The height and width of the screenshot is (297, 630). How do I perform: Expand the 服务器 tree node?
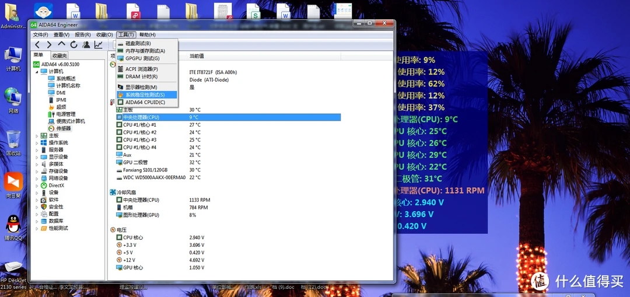37,150
